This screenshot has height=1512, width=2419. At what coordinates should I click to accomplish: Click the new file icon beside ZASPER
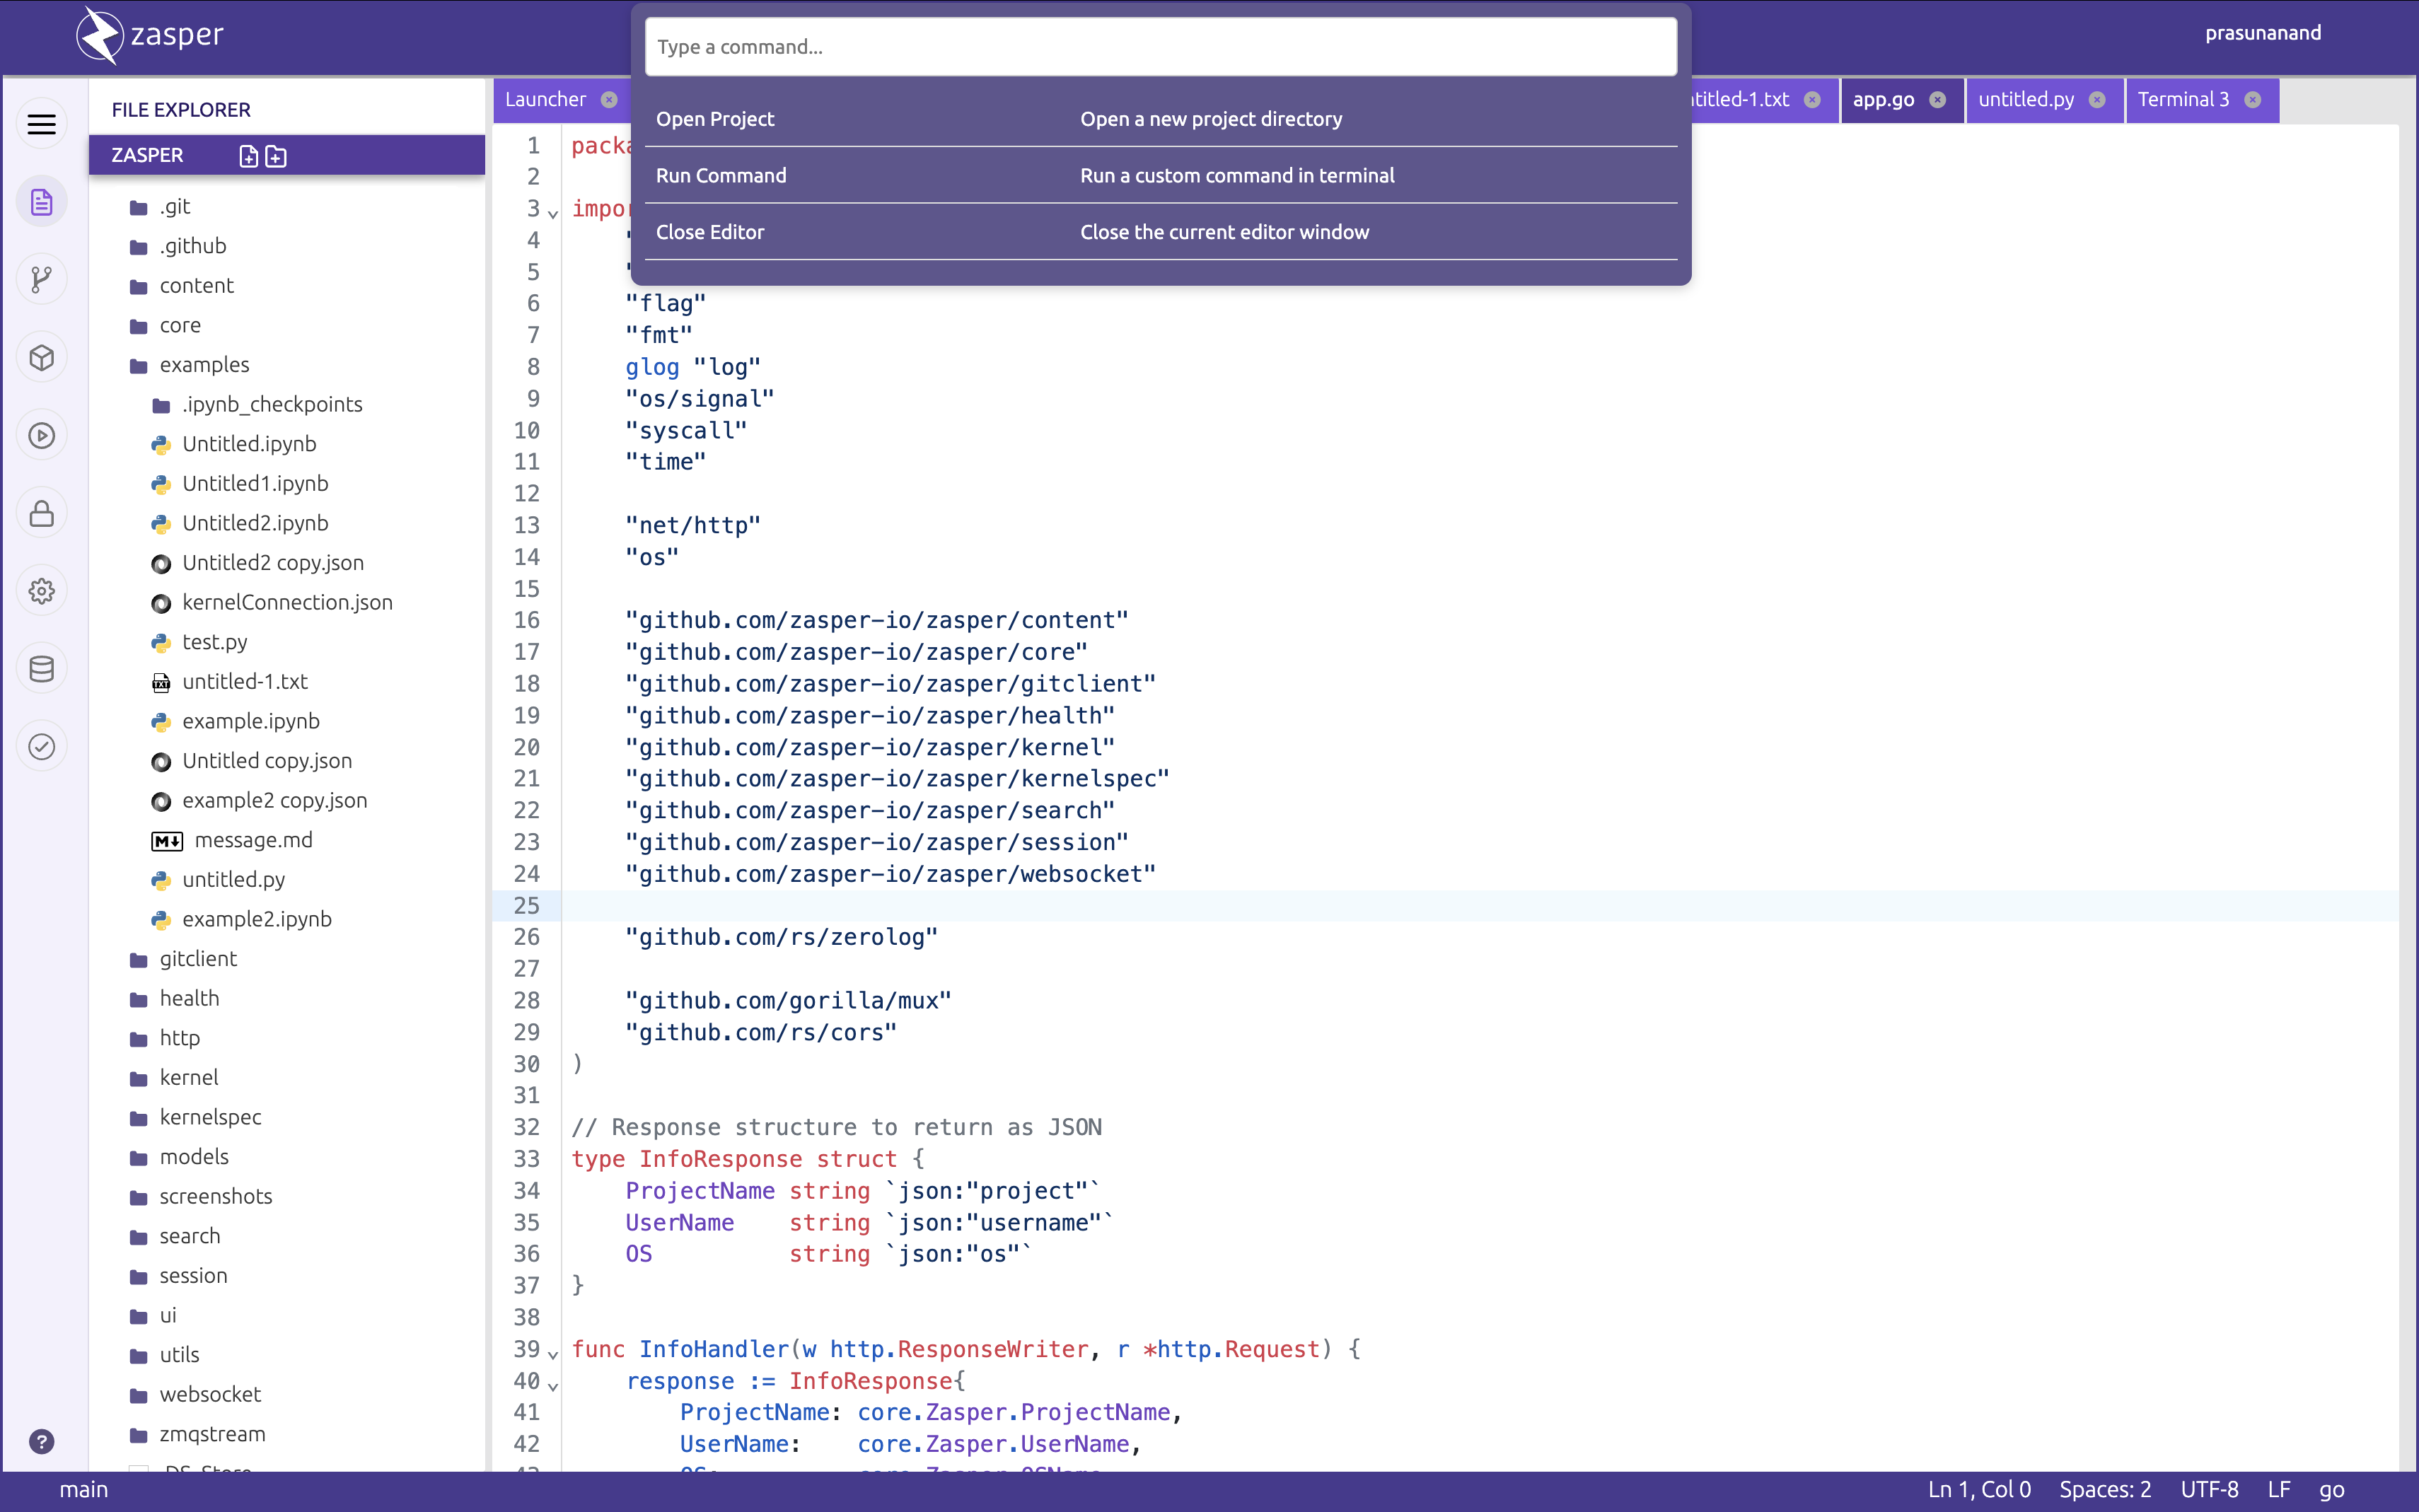click(x=248, y=156)
